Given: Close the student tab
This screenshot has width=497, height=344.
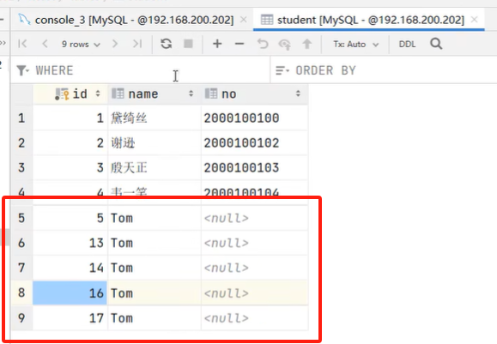Looking at the screenshot, I should [474, 20].
